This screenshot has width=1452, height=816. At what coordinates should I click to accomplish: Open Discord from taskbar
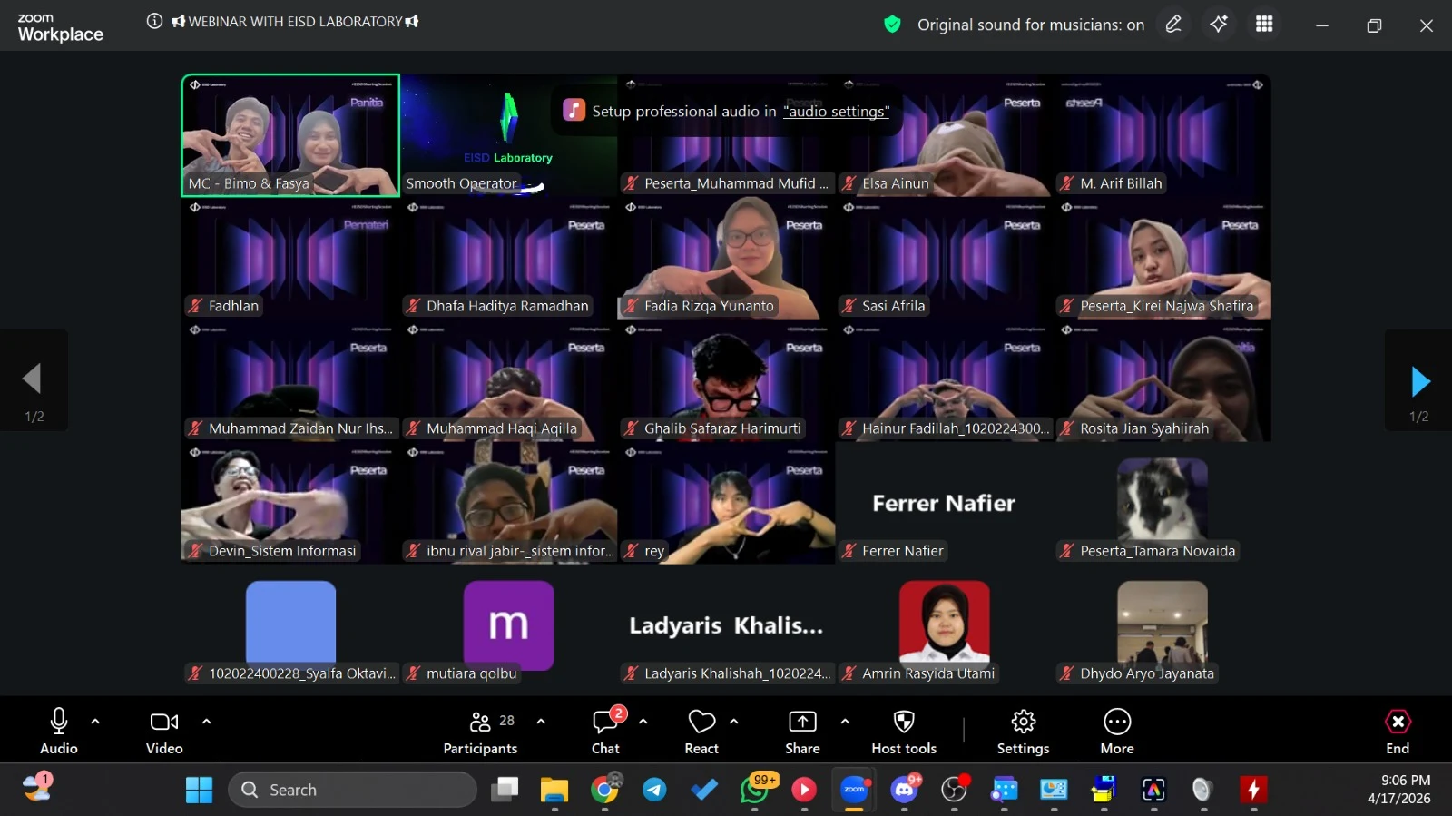pyautogui.click(x=905, y=790)
